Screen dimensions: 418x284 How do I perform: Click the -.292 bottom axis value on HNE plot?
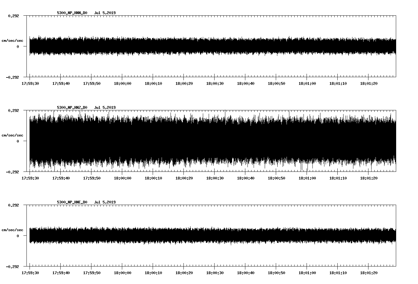(12, 267)
